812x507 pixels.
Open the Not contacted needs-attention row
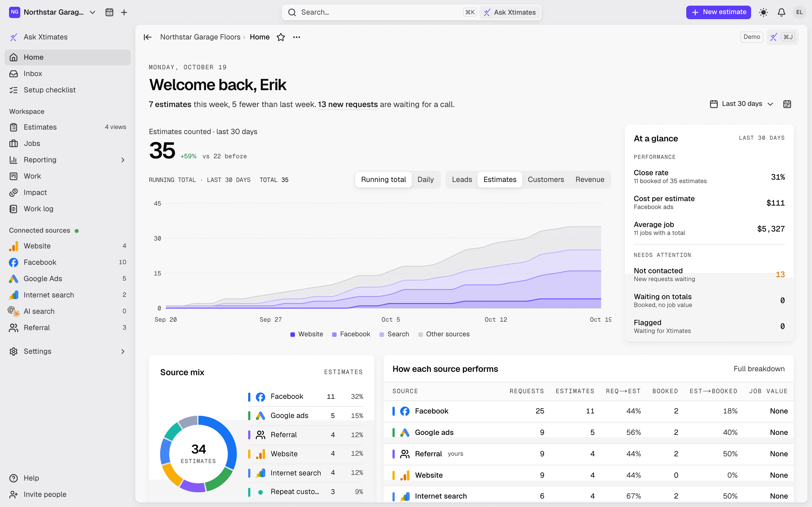pos(709,274)
